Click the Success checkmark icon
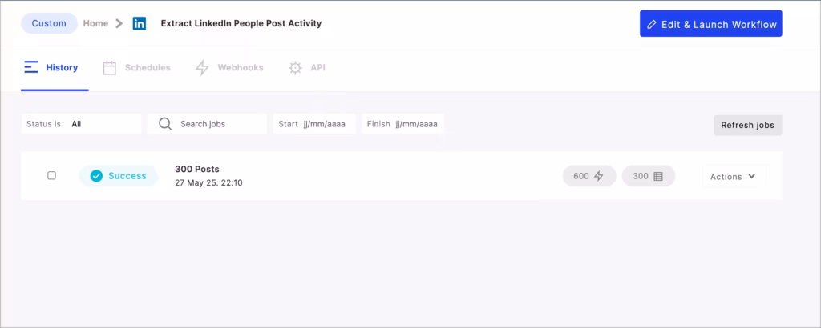This screenshot has height=328, width=821. (x=96, y=176)
